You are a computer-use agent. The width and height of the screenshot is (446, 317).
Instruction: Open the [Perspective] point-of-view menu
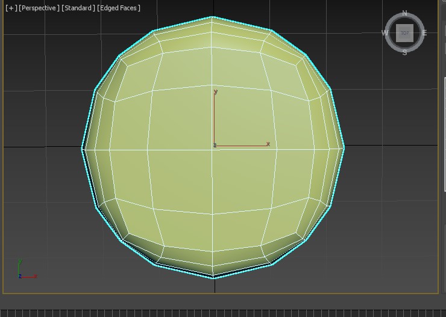tap(39, 8)
